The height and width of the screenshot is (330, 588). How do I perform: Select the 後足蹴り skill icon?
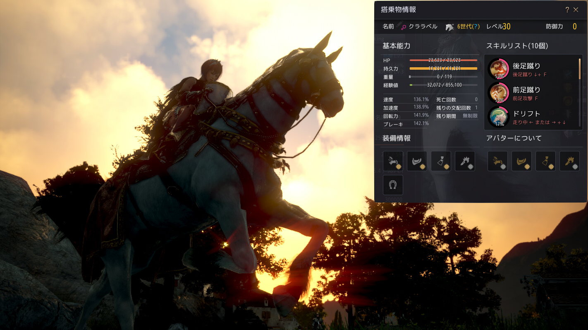click(x=498, y=69)
